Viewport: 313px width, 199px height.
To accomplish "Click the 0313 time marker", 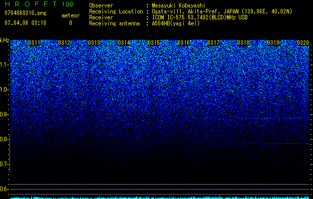I will click(x=94, y=43).
